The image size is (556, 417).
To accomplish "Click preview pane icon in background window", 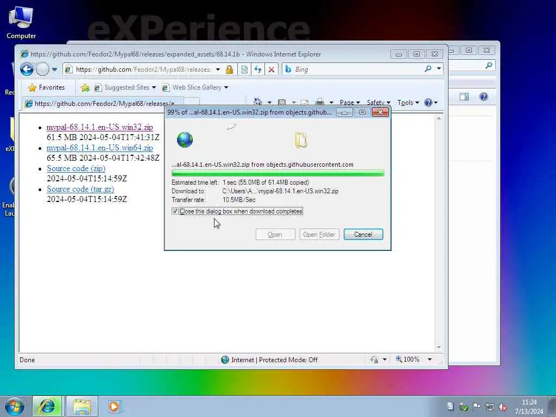I will [x=464, y=97].
